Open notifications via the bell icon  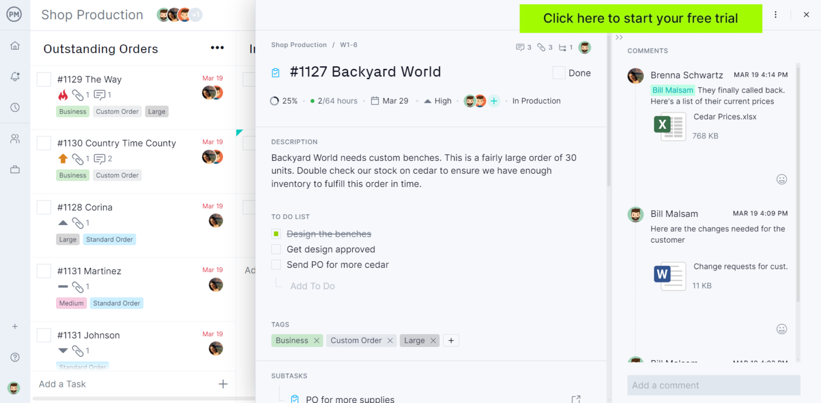point(15,76)
